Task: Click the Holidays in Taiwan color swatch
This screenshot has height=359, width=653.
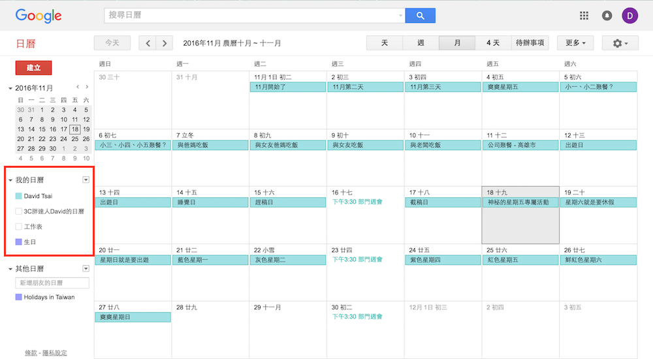Action: click(18, 297)
